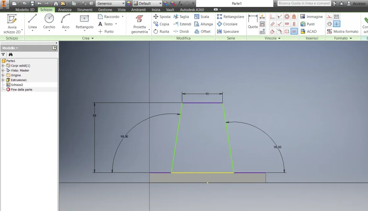Activate the Rettangolo rectangle tool
The image size is (368, 211).
[x=84, y=22]
